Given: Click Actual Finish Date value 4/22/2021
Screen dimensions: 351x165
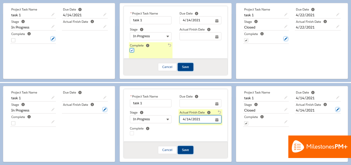Looking at the screenshot, I should click(305, 27).
